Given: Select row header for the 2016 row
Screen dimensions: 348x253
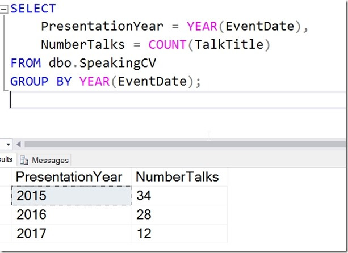Looking at the screenshot, I should point(6,214).
